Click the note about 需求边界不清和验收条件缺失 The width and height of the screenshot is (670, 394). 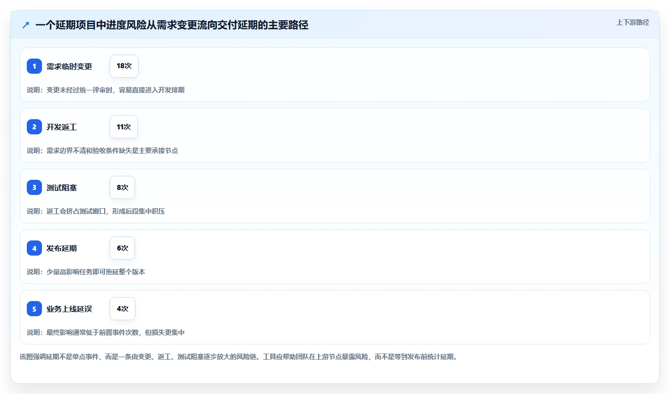pyautogui.click(x=102, y=151)
